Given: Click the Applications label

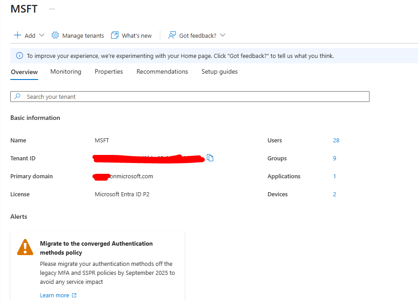Looking at the screenshot, I should 284,176.
